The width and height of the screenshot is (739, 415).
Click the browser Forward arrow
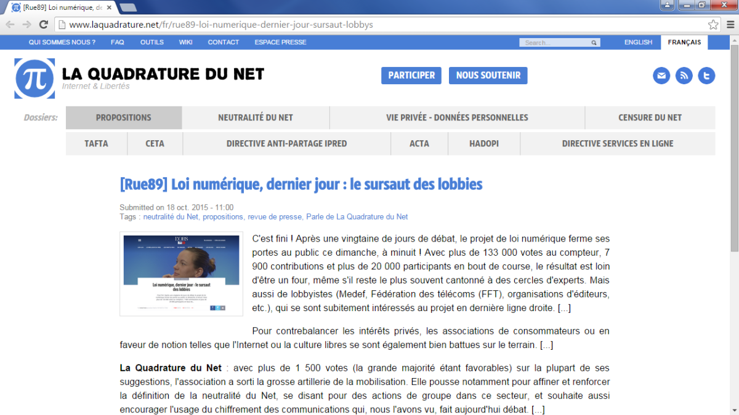pyautogui.click(x=26, y=25)
